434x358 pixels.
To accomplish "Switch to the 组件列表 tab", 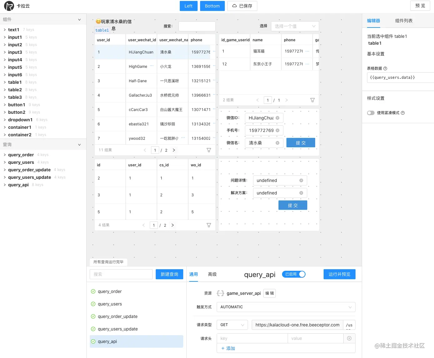I will click(x=404, y=21).
